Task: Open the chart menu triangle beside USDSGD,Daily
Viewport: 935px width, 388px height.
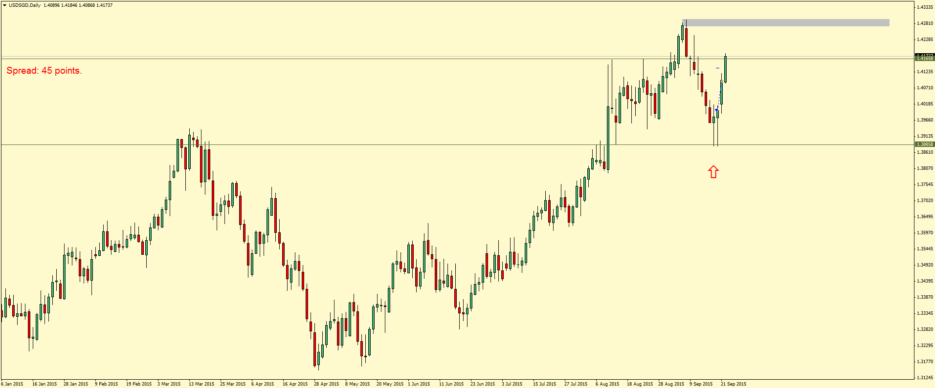Action: (x=4, y=5)
